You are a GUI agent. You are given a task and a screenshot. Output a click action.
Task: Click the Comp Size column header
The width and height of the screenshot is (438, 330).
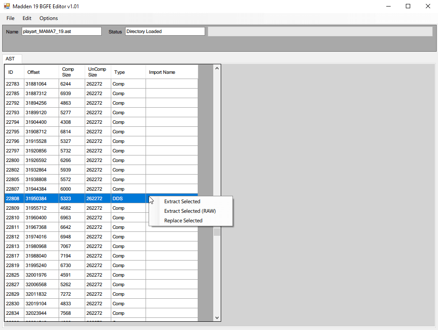pyautogui.click(x=72, y=72)
